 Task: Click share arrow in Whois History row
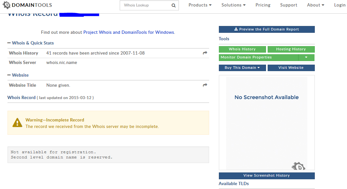coord(205,53)
